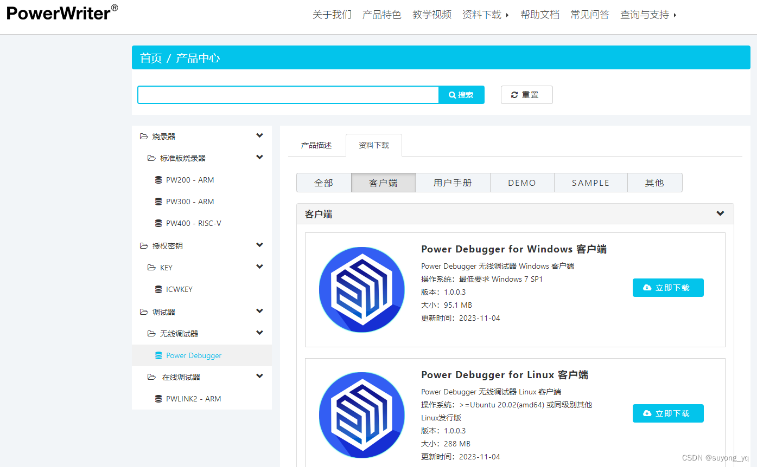This screenshot has height=467, width=757.
Task: Click folder icon beside KEY
Action: (151, 268)
